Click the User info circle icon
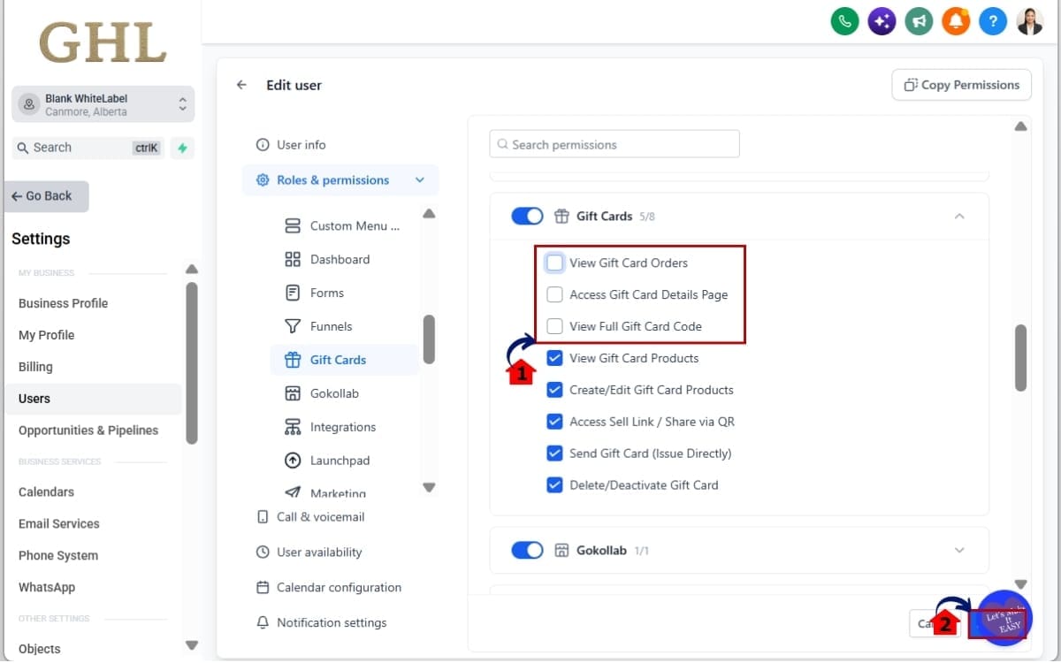Image resolution: width=1061 pixels, height=663 pixels. (263, 144)
